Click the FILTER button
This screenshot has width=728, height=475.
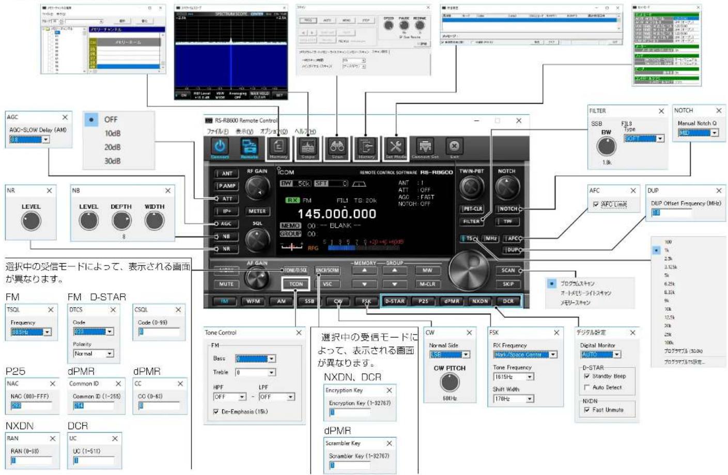[471, 221]
